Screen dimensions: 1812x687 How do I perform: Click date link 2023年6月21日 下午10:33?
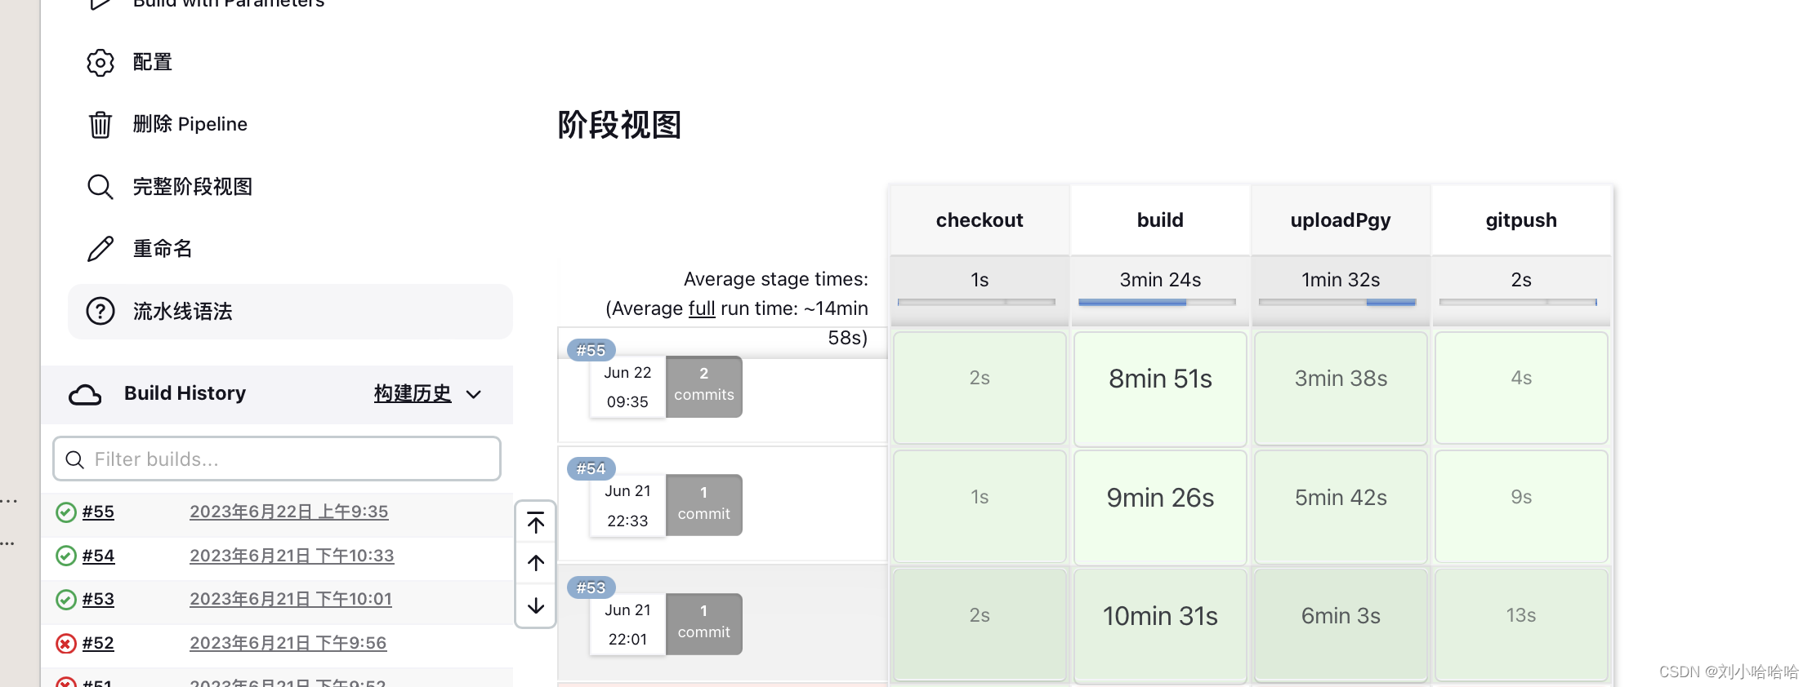click(x=292, y=556)
